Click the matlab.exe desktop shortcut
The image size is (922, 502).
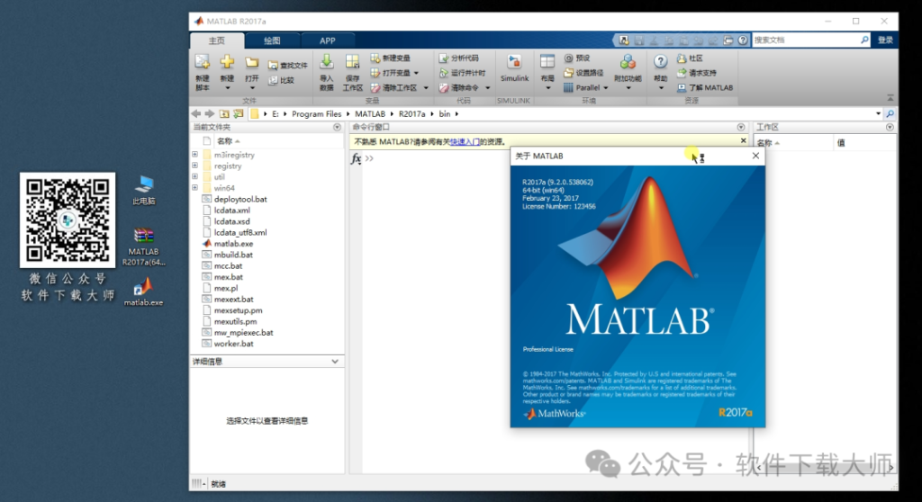click(143, 291)
